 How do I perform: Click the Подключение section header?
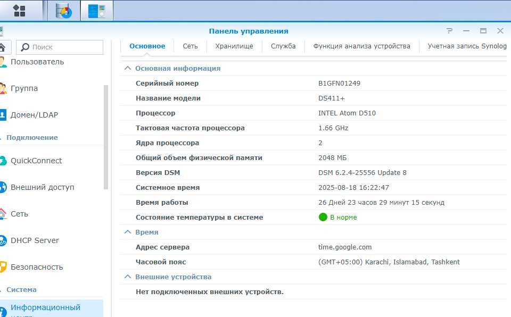32,137
